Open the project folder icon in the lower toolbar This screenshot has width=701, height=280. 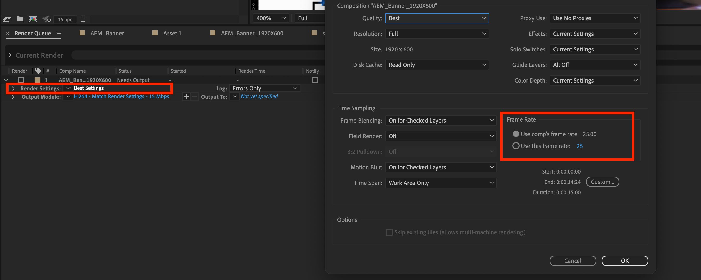20,19
